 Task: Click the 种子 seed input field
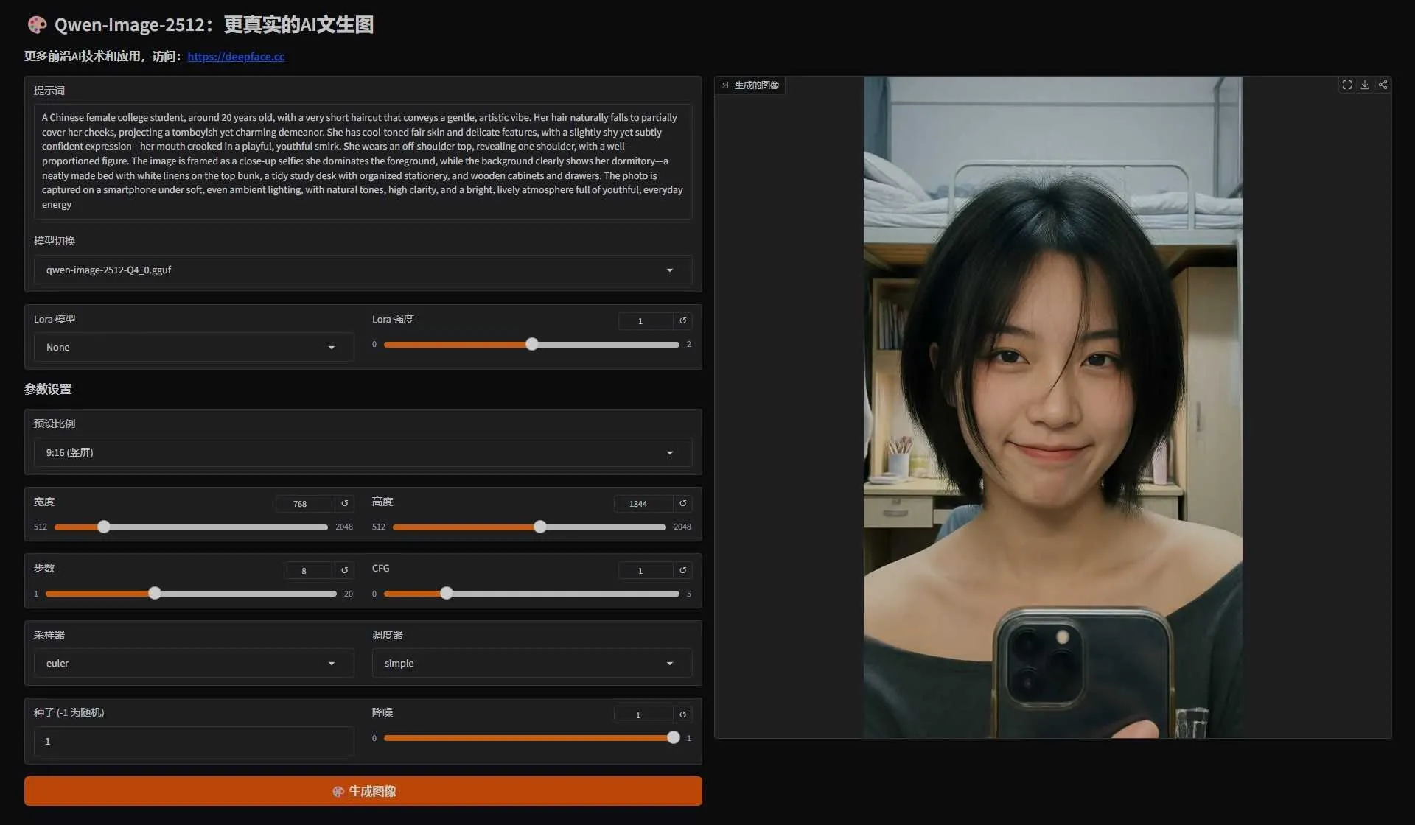coord(193,742)
